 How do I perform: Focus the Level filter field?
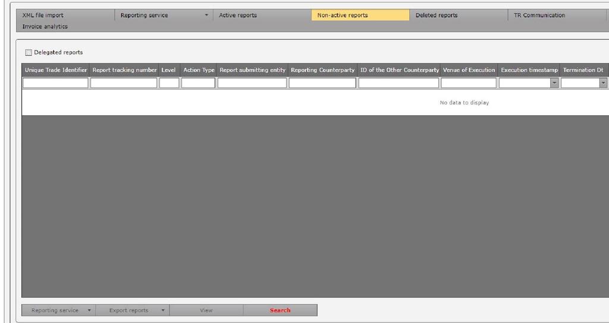pos(169,83)
